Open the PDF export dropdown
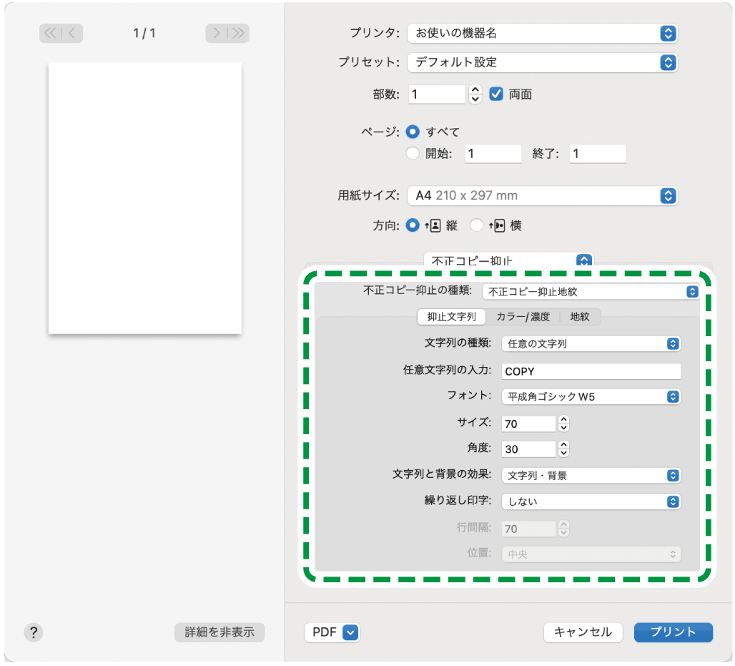 click(332, 632)
